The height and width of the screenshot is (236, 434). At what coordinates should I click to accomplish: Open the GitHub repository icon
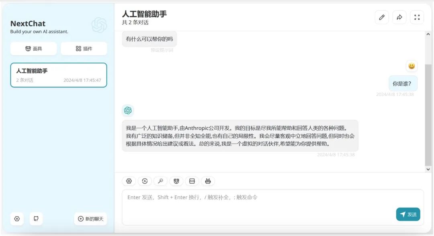tap(36, 219)
